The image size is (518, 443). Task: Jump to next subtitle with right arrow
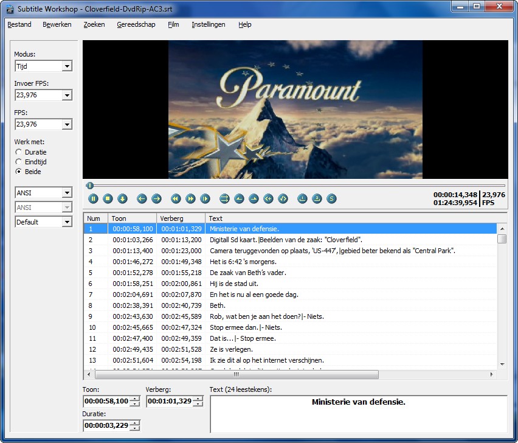(156, 199)
